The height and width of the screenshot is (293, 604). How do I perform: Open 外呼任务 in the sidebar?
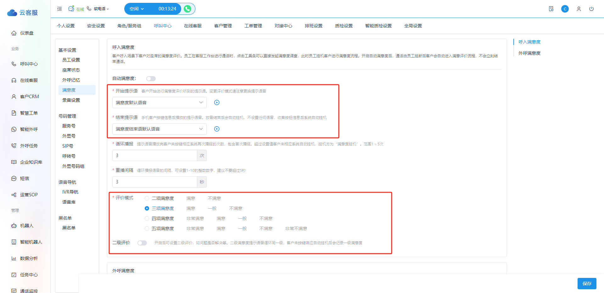click(x=25, y=146)
